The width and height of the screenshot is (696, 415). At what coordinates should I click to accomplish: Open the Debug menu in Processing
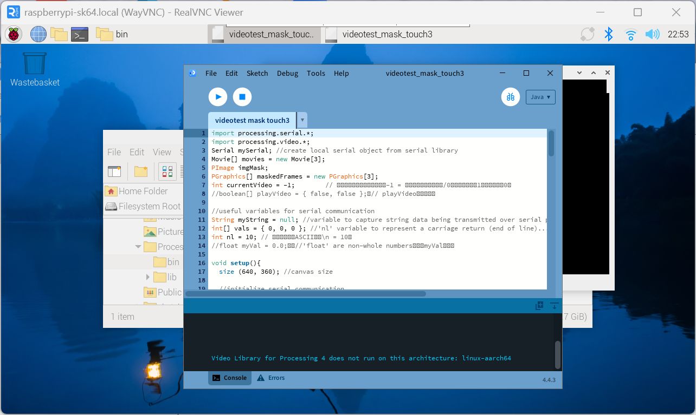pos(287,73)
